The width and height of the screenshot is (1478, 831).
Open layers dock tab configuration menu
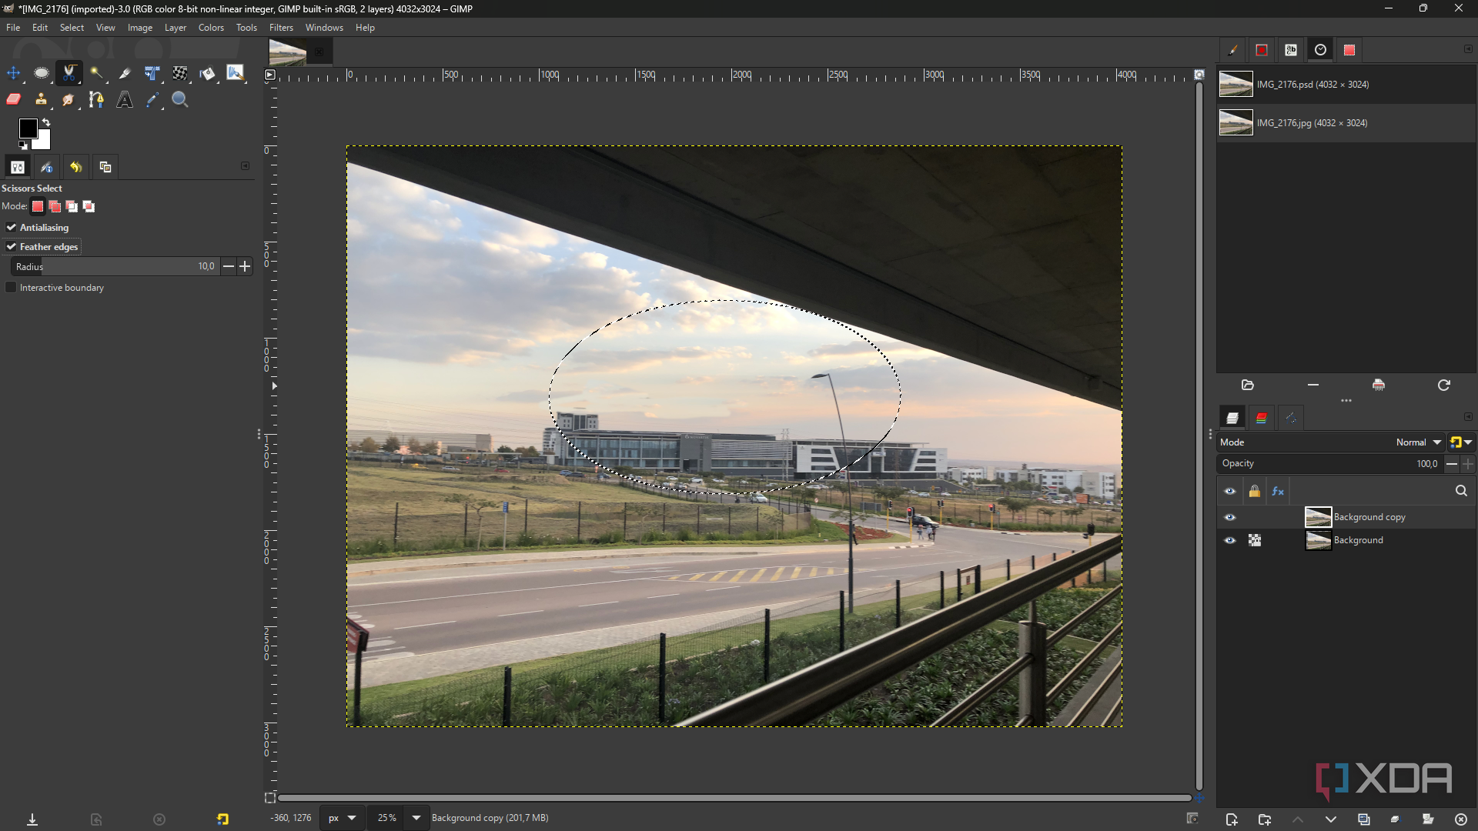(1468, 417)
